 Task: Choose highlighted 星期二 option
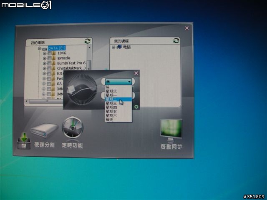pos(118,99)
